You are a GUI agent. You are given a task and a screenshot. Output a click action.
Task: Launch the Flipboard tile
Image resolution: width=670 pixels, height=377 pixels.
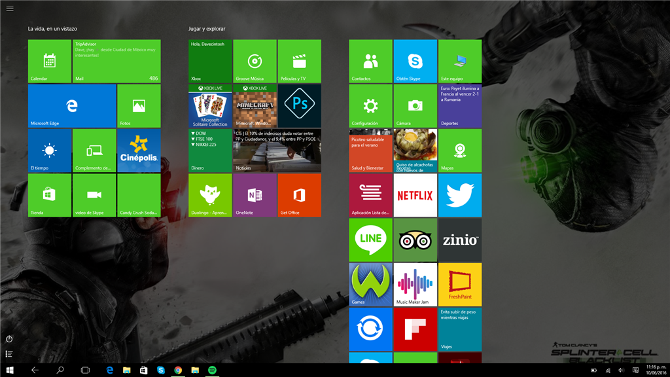(x=415, y=329)
